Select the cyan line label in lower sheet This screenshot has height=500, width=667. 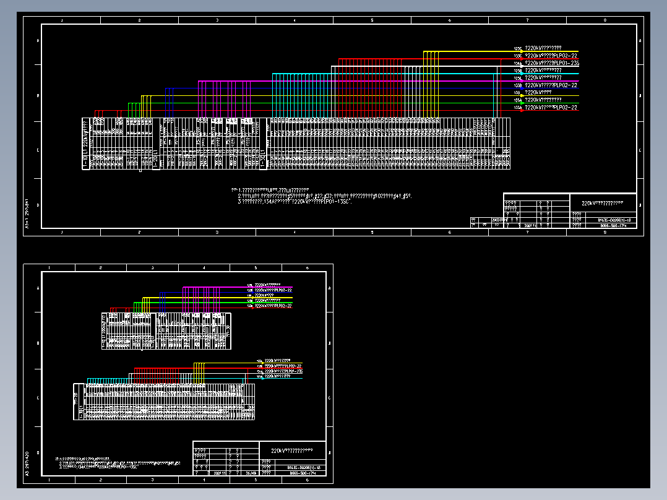click(x=277, y=376)
